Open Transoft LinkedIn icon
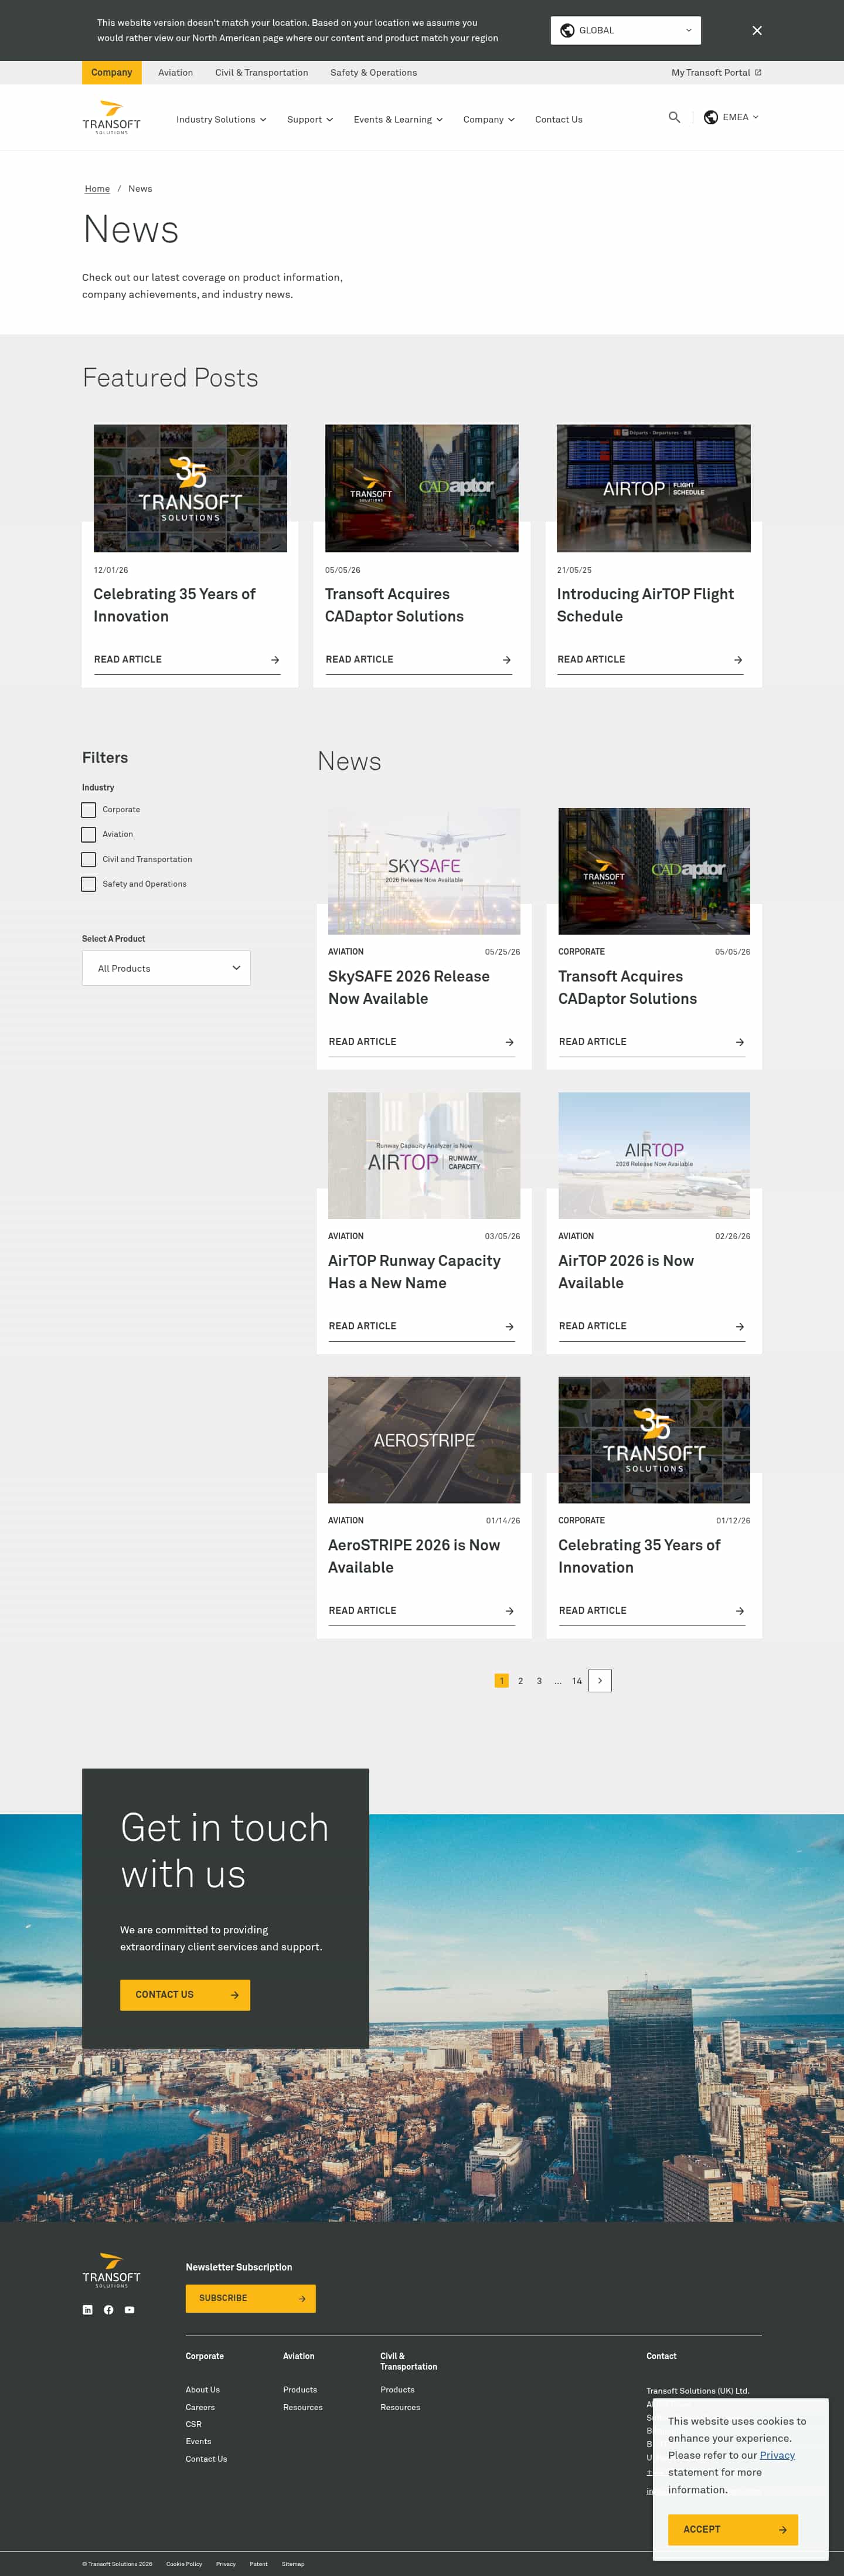This screenshot has width=844, height=2576. (87, 2310)
